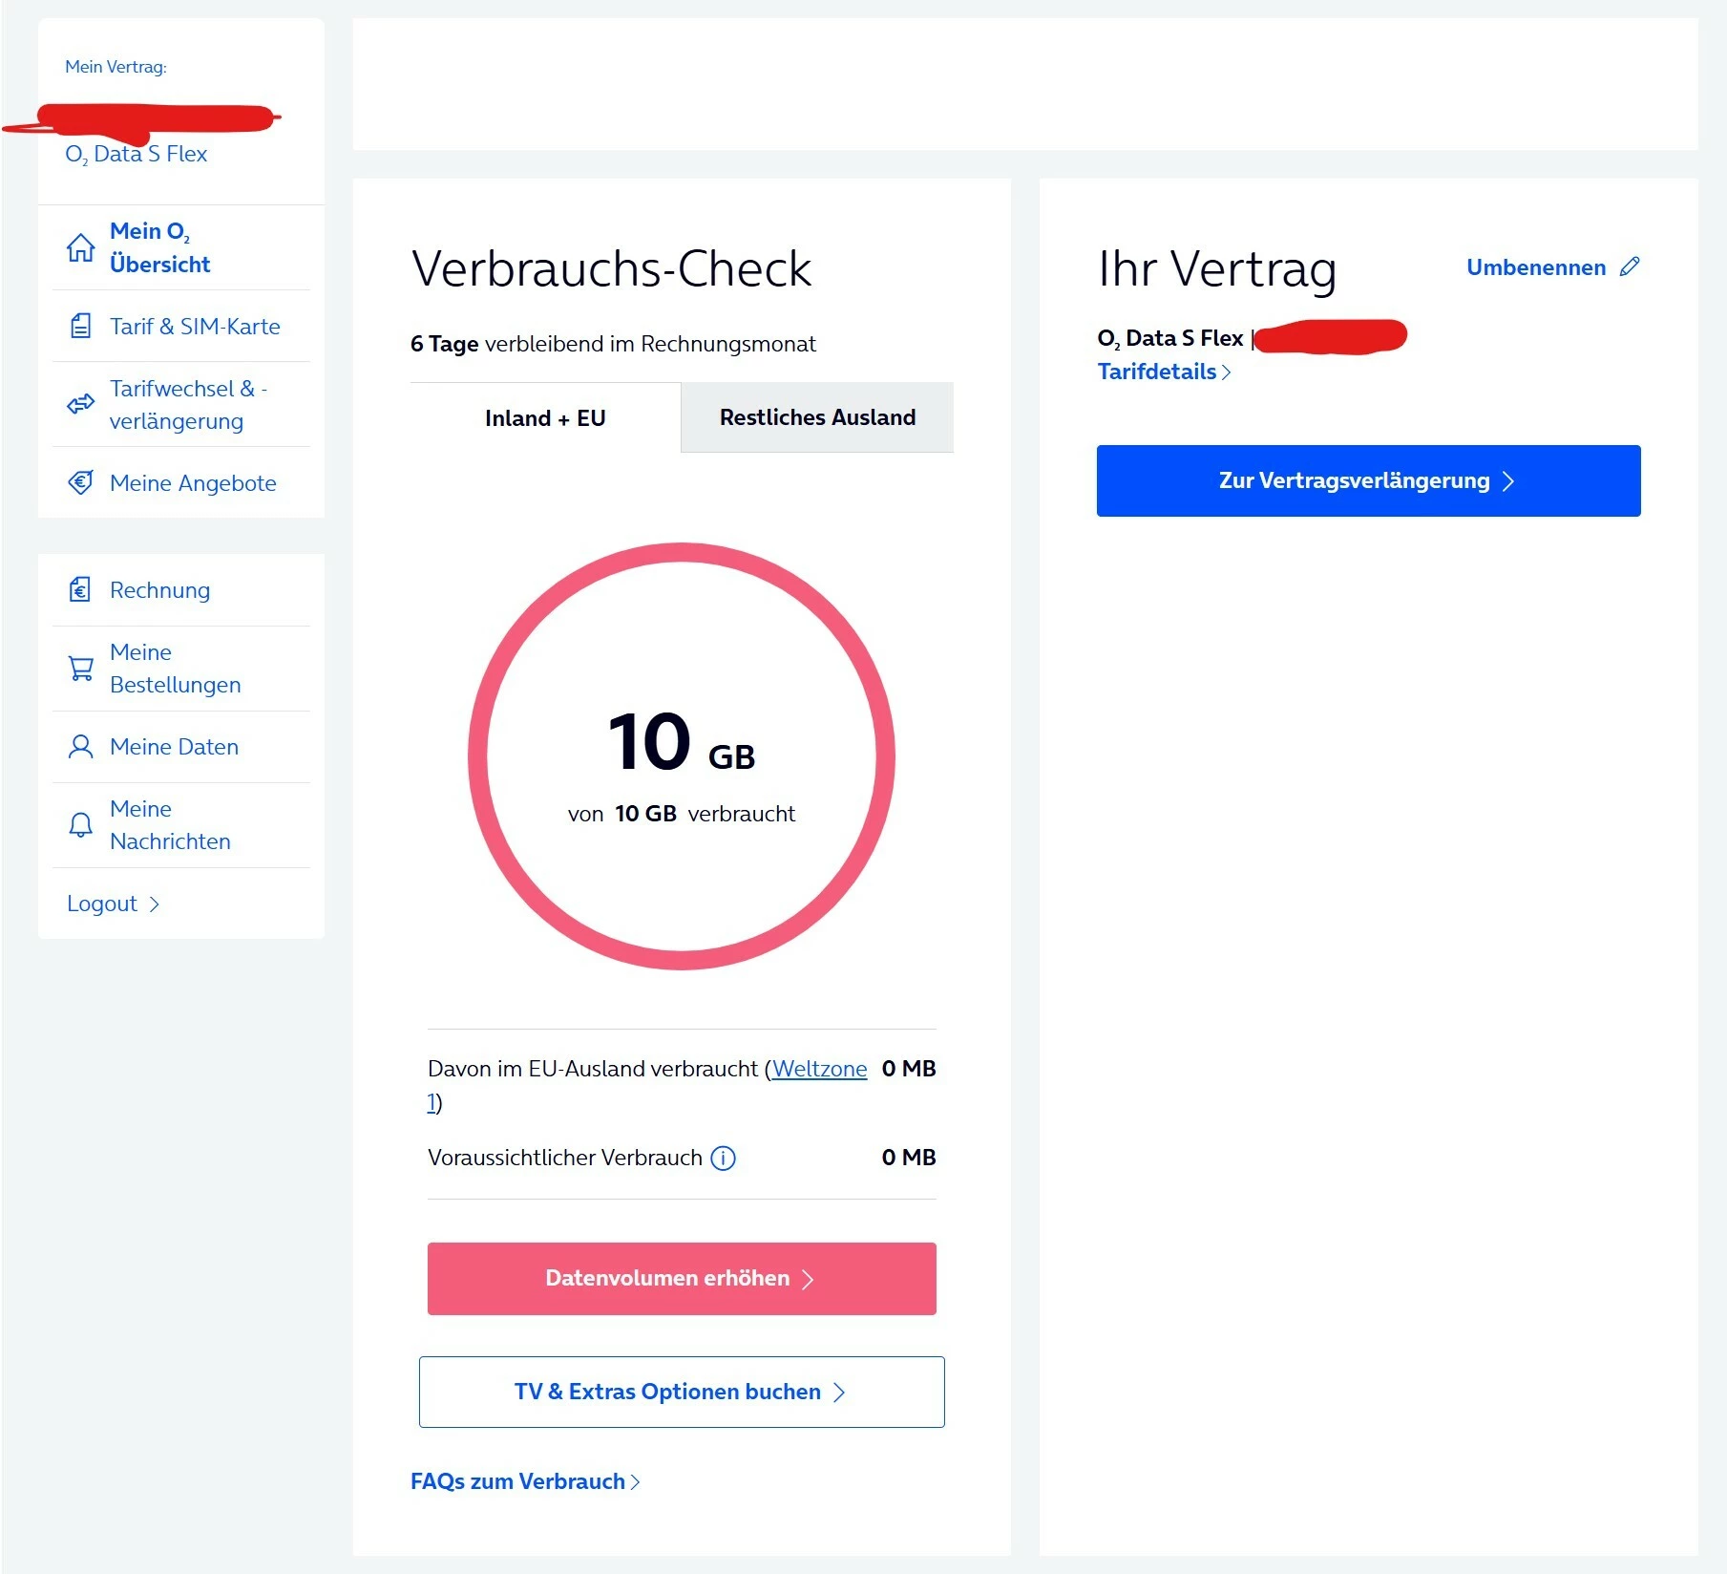Click the 0 MB value for EU-Ausland
Image resolution: width=1727 pixels, height=1574 pixels.
click(x=909, y=1069)
